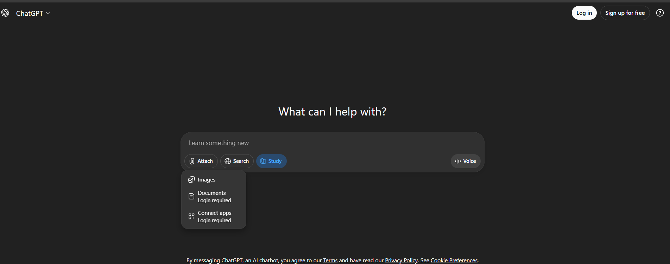Open the Privacy Policy link

pos(401,260)
